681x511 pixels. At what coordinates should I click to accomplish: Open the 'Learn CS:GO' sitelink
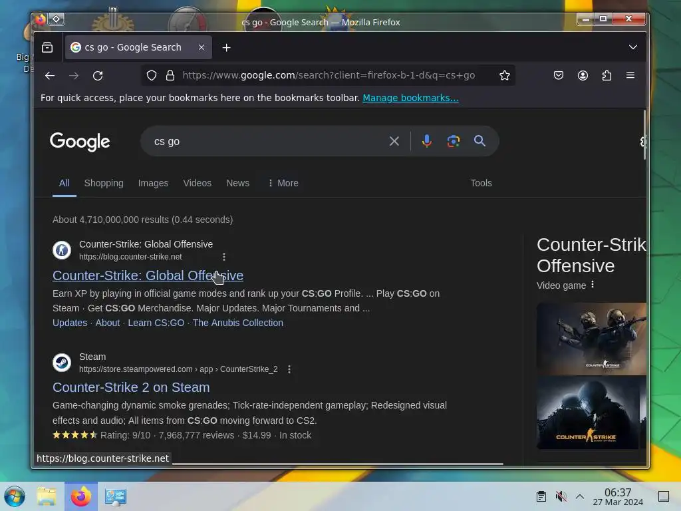pos(156,323)
